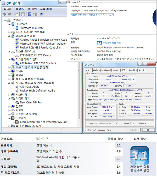Screen dimensions: 157x177
Task: Open the Processor #1 selection dropdown
Action: pos(116,124)
